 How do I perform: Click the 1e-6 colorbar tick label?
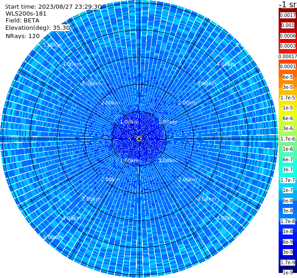[288, 149]
